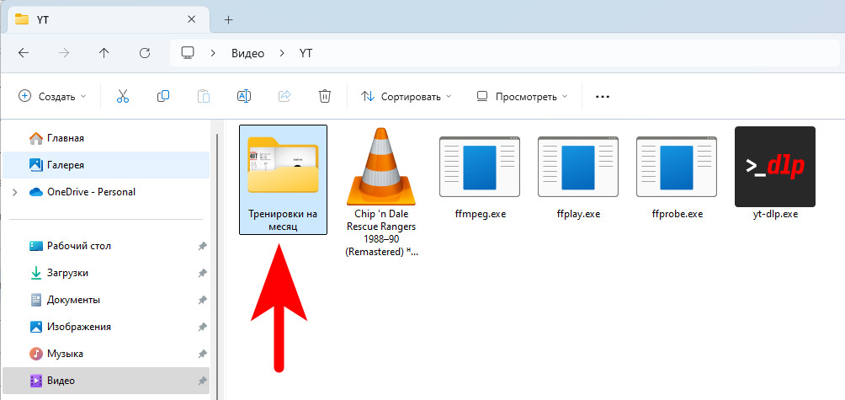Click the Copy icon in toolbar
The height and width of the screenshot is (400, 845).
[x=163, y=97]
